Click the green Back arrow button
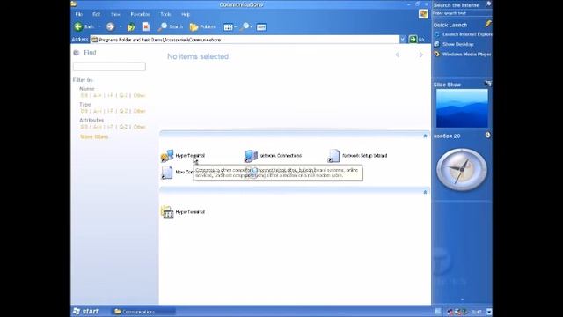Viewport: 563px width, 317px height. pyautogui.click(x=78, y=26)
